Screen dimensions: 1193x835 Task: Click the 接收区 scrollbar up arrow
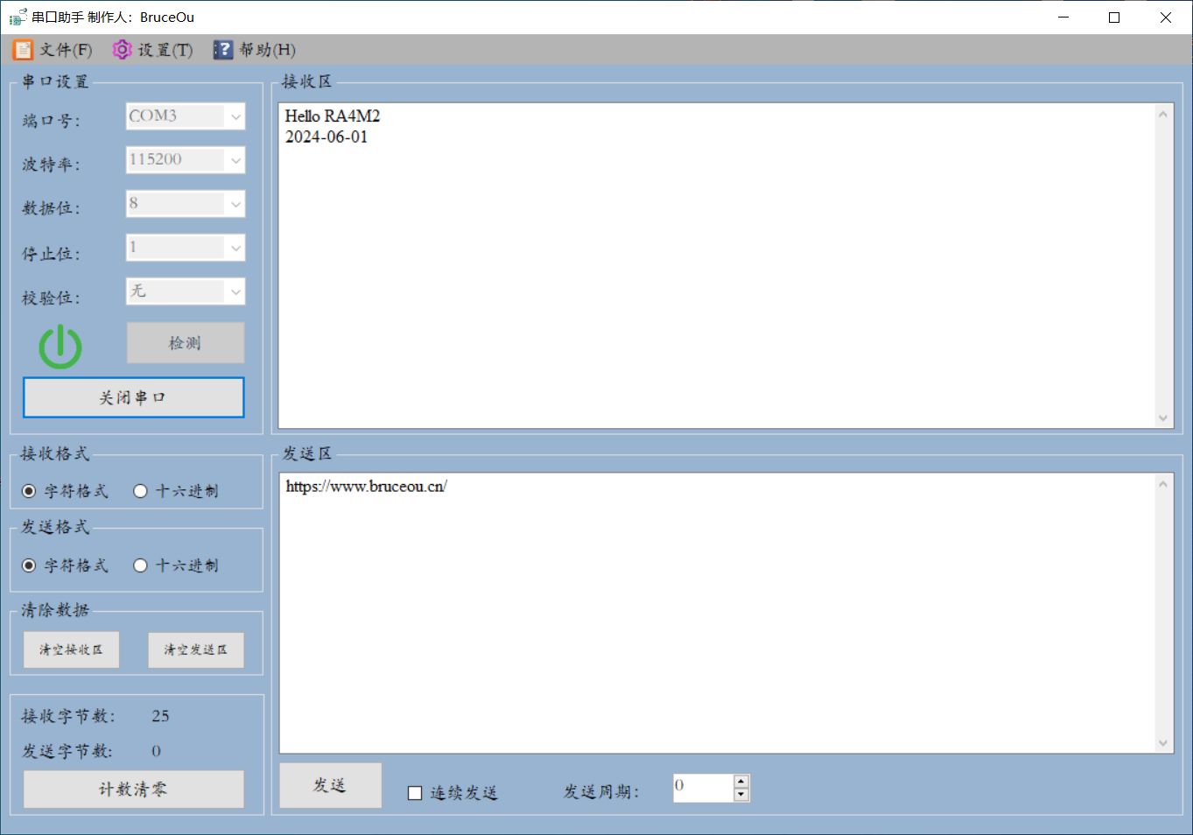point(1163,114)
